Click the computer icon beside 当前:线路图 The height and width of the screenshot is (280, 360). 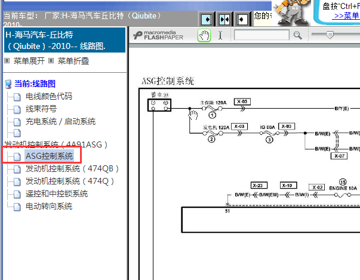pos(8,84)
